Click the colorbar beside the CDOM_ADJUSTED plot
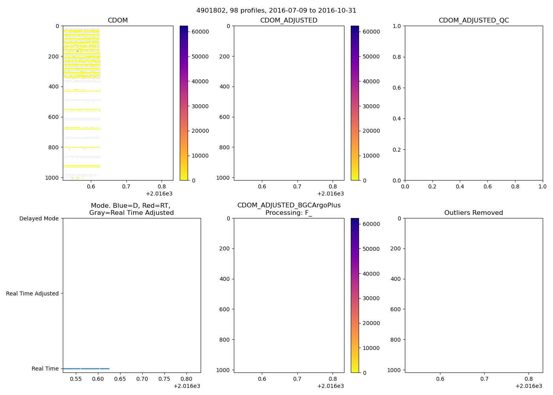 (x=355, y=103)
